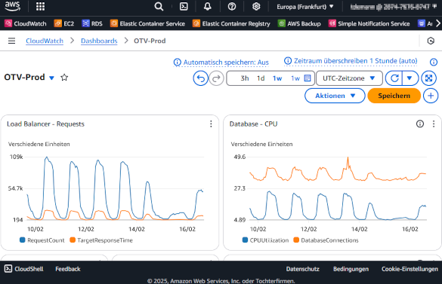The width and height of the screenshot is (442, 284).
Task: Open Elastic Container Registry shortcut
Action: point(231,23)
